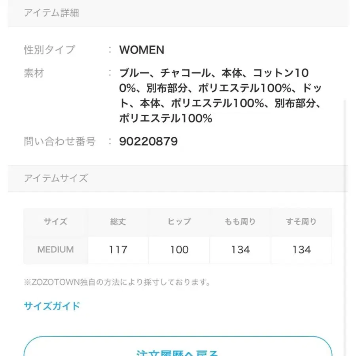Click the ZOZOTOWN measurement disclaimer note
The height and width of the screenshot is (356, 356).
point(117,282)
